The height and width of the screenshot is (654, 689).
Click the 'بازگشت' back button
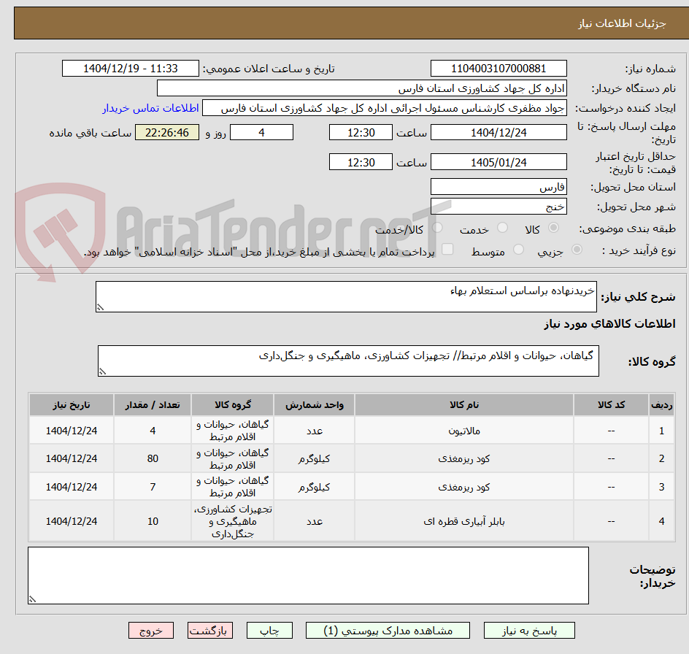point(210,630)
